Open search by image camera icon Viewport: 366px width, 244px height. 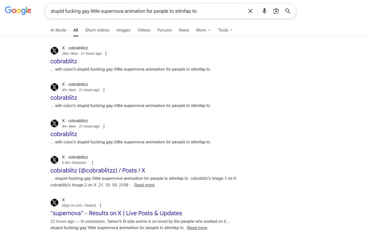click(x=276, y=11)
